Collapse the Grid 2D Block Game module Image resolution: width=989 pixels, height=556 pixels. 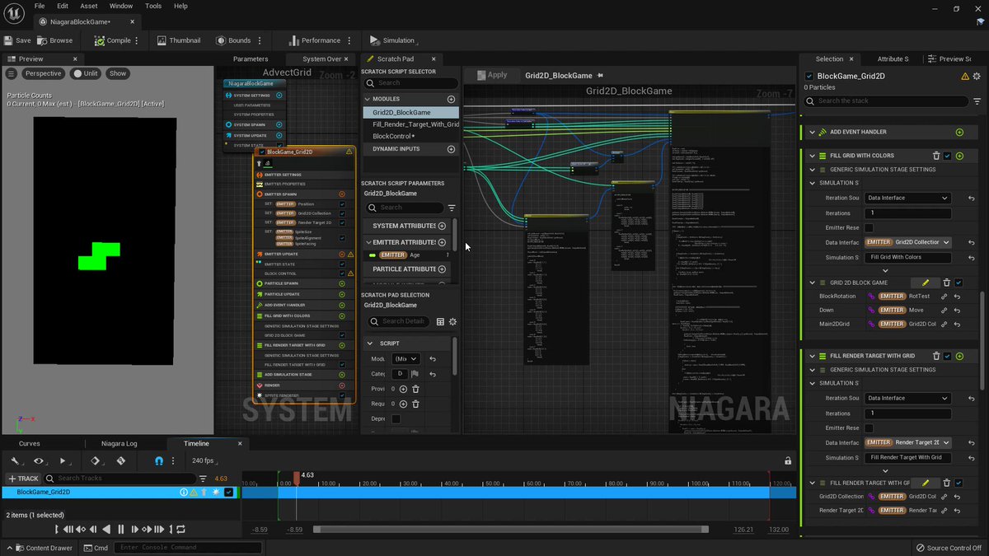point(813,283)
